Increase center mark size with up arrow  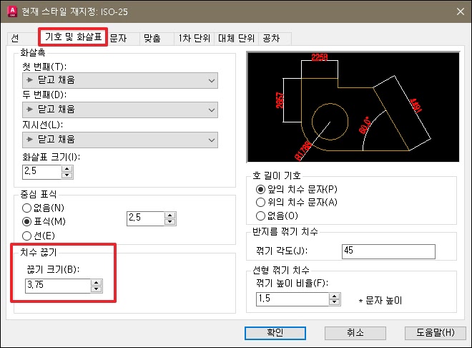[x=170, y=215]
